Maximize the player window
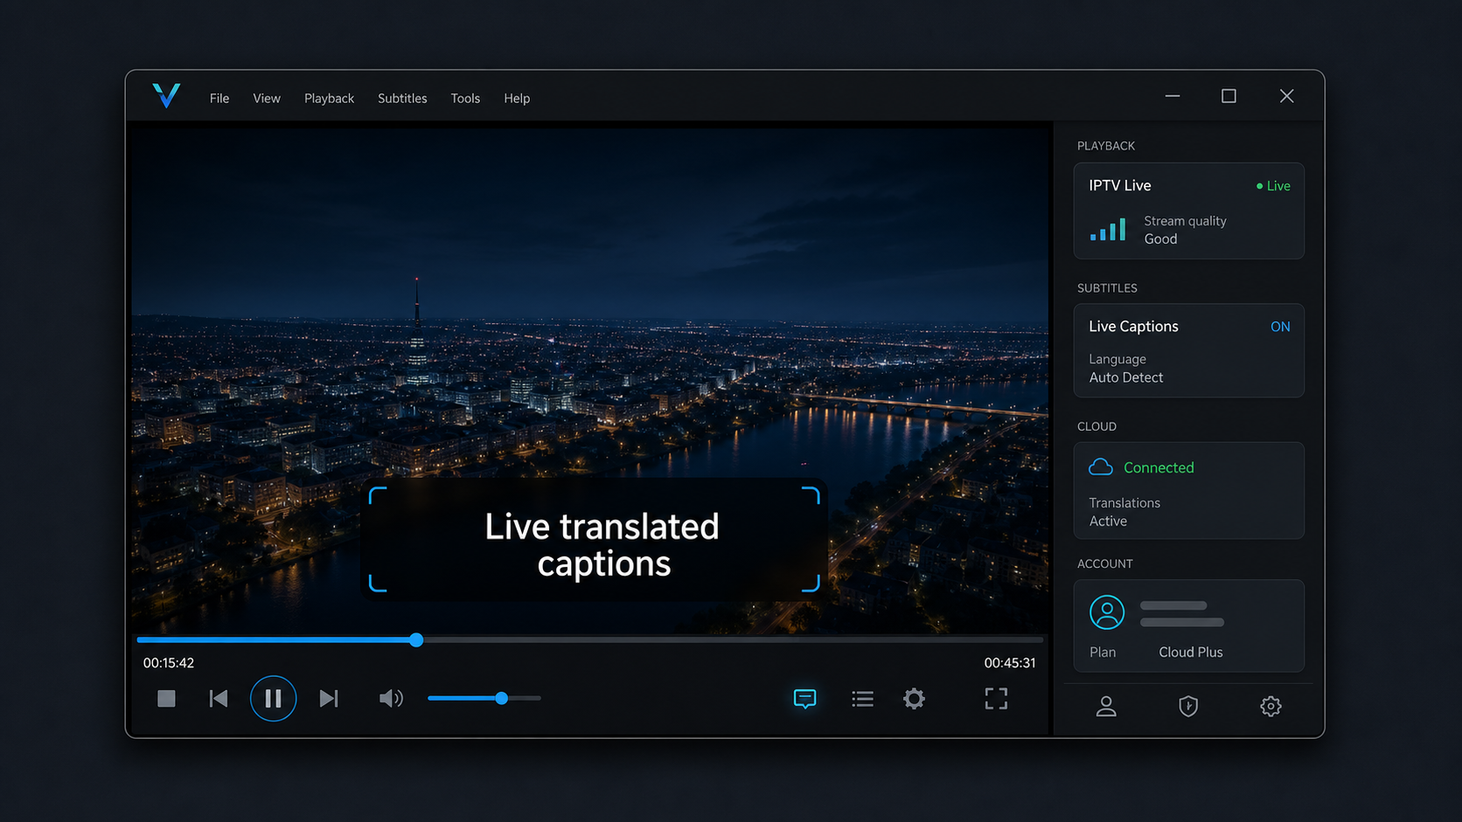1462x822 pixels. (x=1229, y=96)
